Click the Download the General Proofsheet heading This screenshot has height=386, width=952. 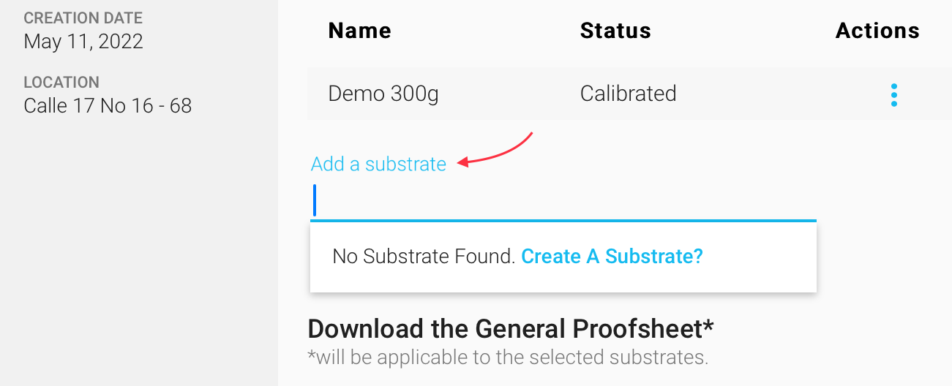tap(505, 329)
